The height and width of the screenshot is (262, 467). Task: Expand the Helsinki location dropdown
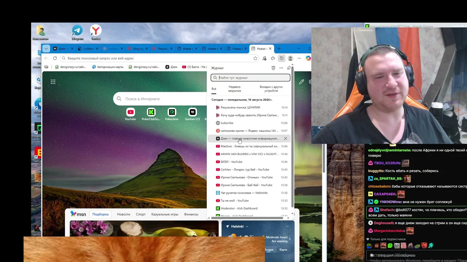click(x=247, y=226)
